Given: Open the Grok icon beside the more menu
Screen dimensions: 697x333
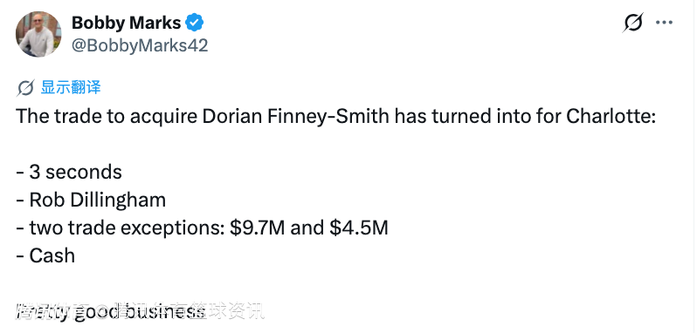Looking at the screenshot, I should [x=632, y=22].
